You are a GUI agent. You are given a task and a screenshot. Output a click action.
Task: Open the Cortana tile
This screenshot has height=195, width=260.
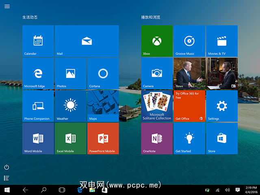(x=103, y=73)
